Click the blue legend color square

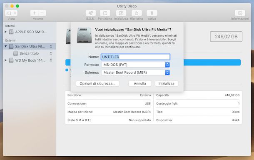[67, 70]
